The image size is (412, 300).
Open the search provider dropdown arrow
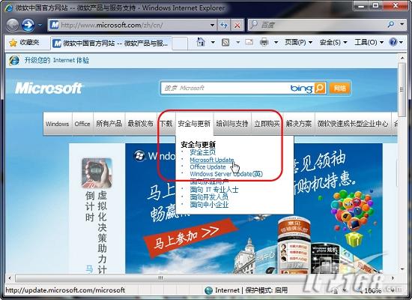coord(402,25)
